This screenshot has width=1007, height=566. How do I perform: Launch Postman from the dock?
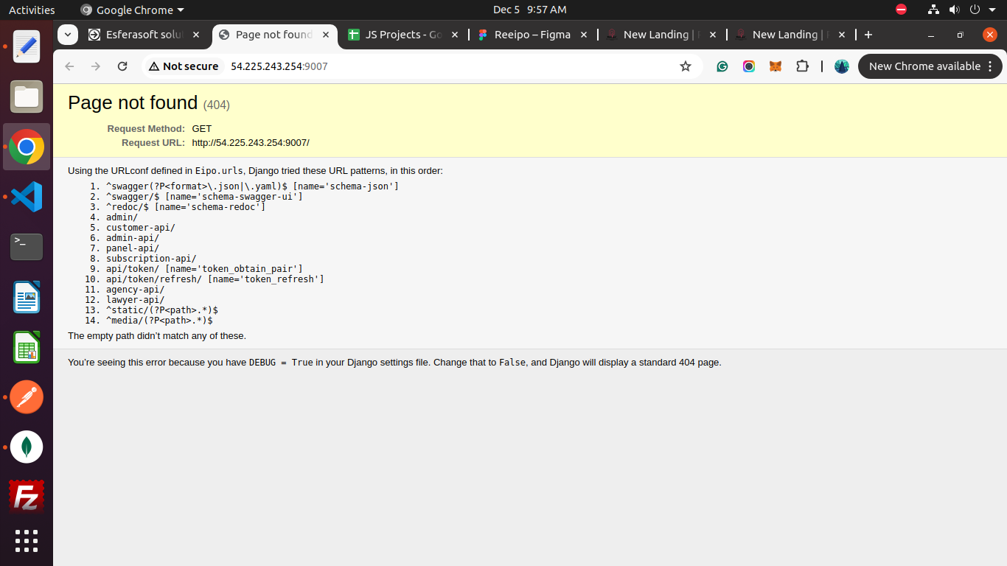27,397
